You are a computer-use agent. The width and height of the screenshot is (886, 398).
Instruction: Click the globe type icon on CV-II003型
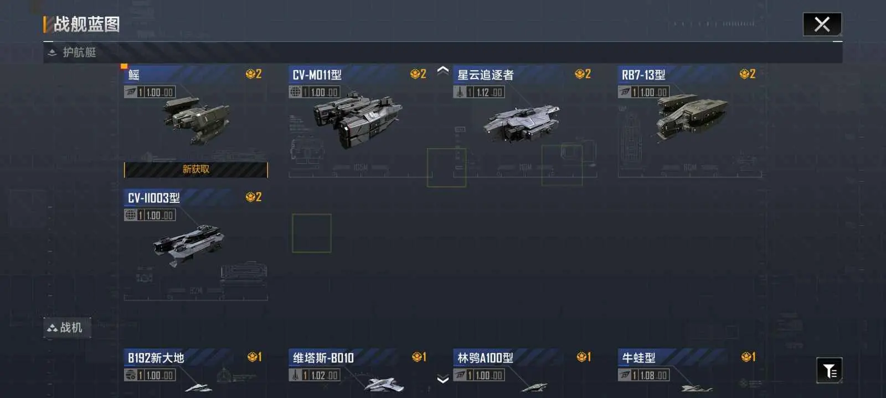[131, 215]
